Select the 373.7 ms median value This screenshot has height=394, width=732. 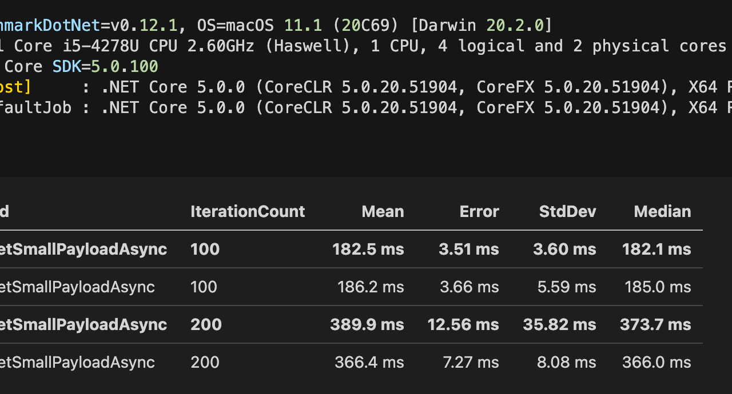[655, 325]
